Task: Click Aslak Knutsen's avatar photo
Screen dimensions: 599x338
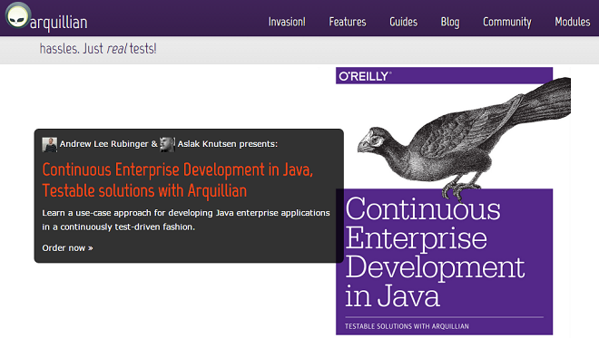Action: click(167, 145)
